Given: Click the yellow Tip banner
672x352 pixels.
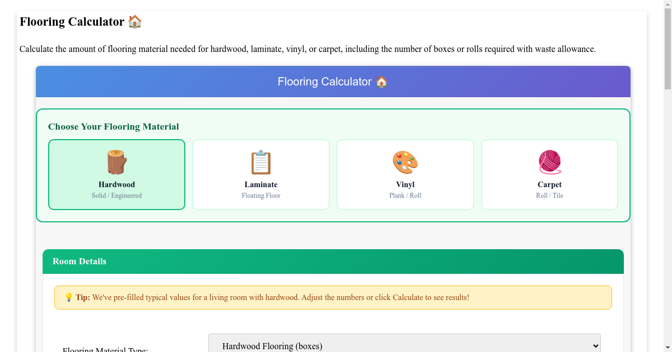Looking at the screenshot, I should (333, 297).
